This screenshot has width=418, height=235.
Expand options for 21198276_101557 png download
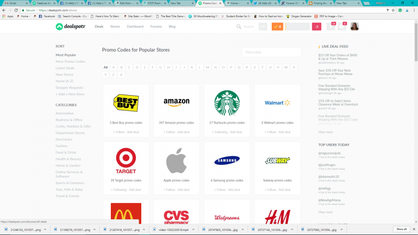(x=94, y=230)
